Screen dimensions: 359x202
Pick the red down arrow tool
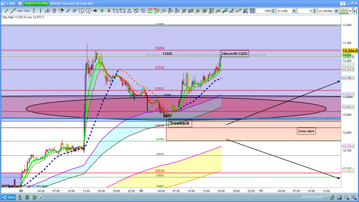tap(109, 11)
